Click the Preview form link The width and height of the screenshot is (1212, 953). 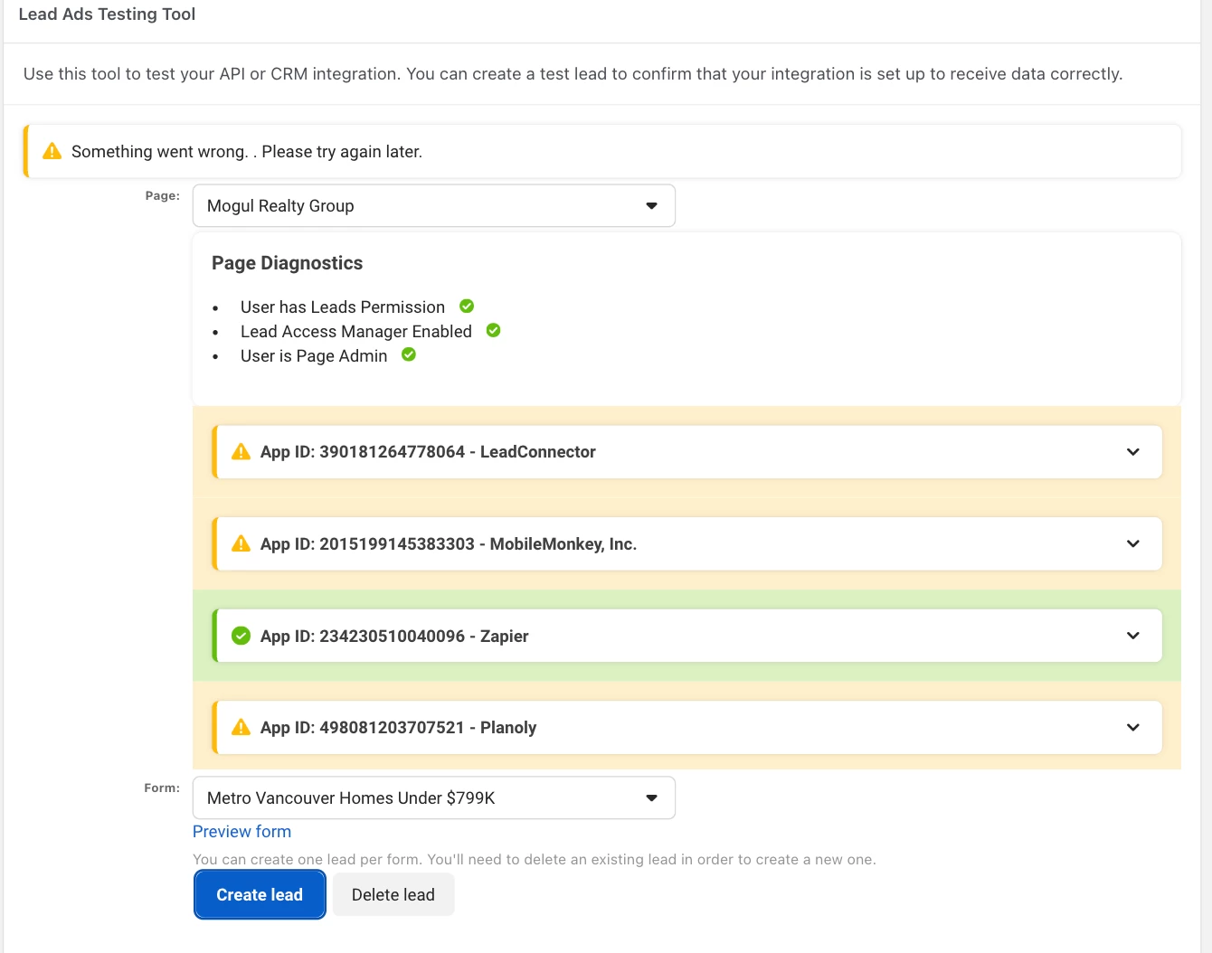click(241, 831)
